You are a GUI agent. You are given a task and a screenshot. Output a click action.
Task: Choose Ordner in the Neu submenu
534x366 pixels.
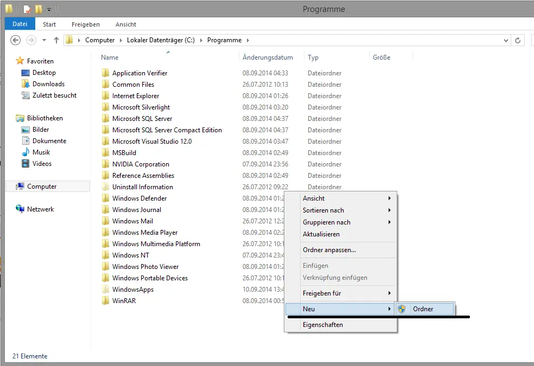[423, 309]
